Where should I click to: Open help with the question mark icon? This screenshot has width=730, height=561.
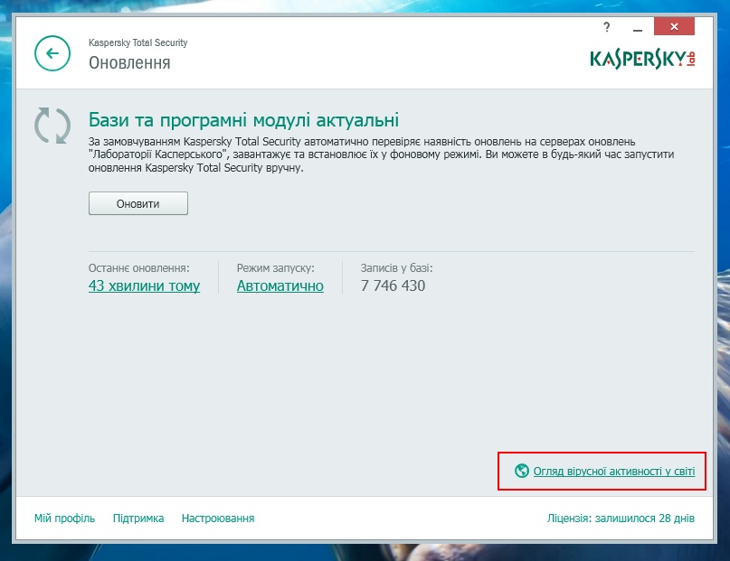click(x=607, y=27)
